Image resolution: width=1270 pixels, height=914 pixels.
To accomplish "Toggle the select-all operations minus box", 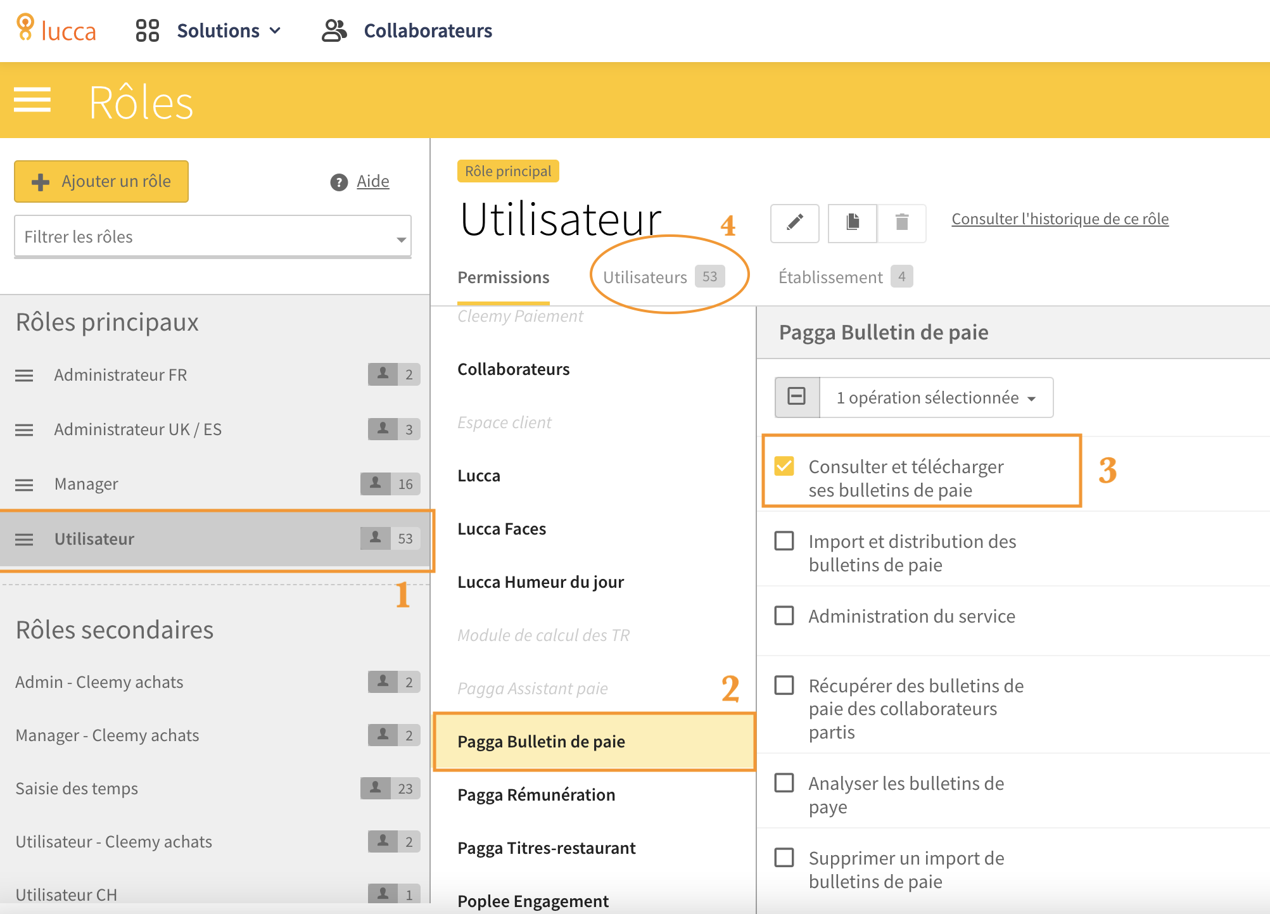I will pyautogui.click(x=797, y=397).
